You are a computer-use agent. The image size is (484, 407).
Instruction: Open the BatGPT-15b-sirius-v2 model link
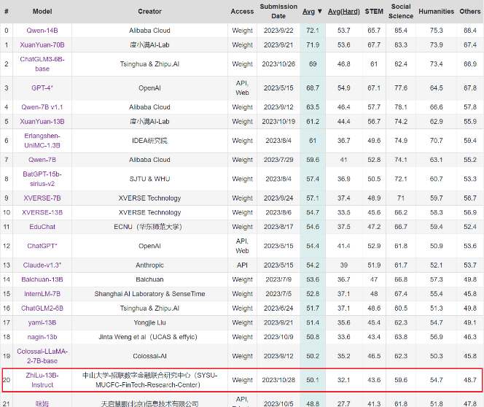point(42,179)
